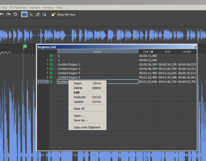Click the play icon for region 7
206x161 pixels.
click(x=51, y=82)
